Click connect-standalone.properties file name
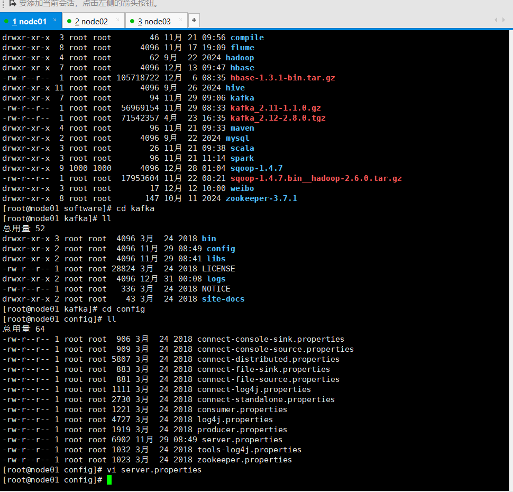Viewport: 513px width, 492px height. click(x=266, y=400)
